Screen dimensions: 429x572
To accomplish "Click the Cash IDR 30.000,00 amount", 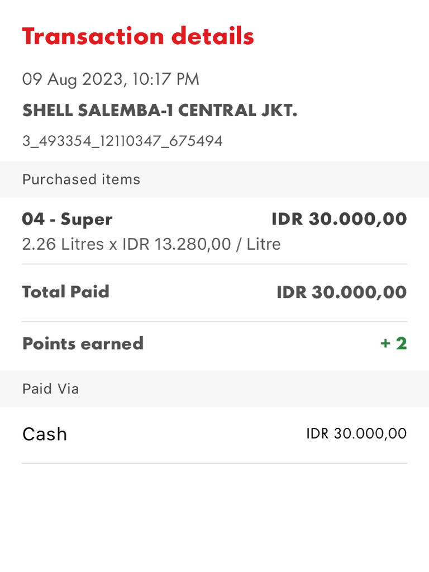I will [x=356, y=433].
